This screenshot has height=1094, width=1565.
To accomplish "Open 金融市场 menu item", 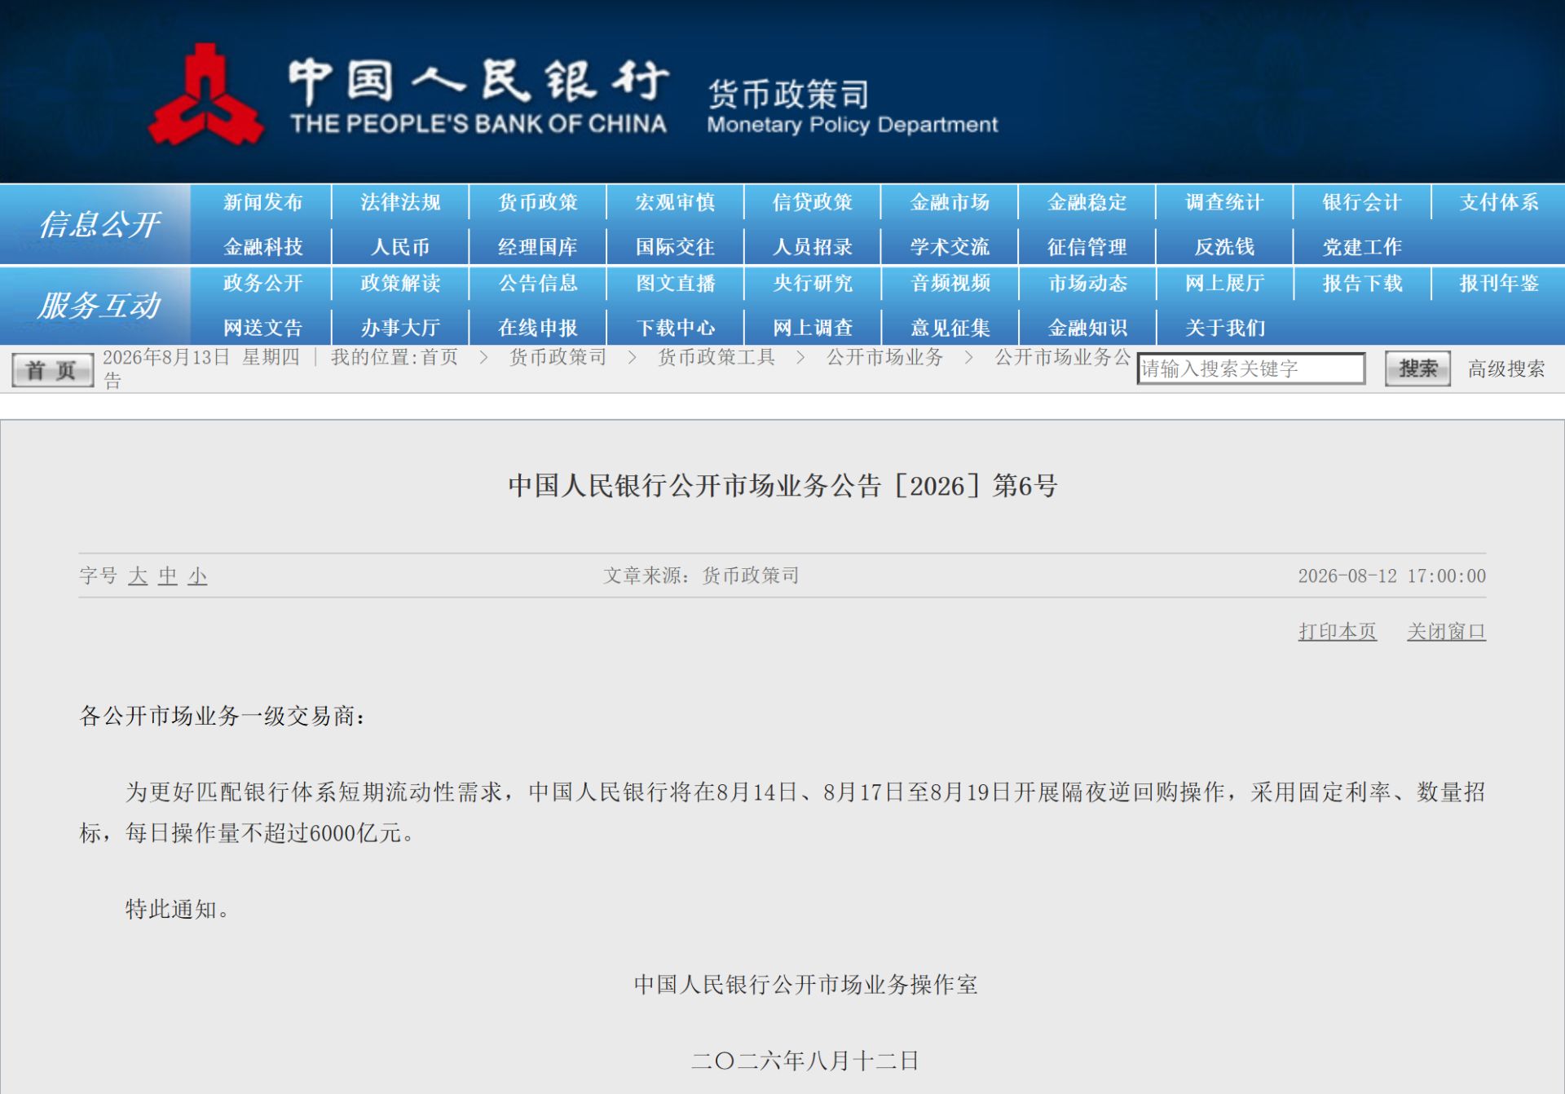I will pyautogui.click(x=950, y=202).
